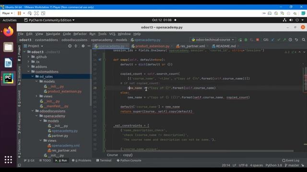Expand the addons folder
Viewport: 307px width, 172px height.
click(x=28, y=67)
